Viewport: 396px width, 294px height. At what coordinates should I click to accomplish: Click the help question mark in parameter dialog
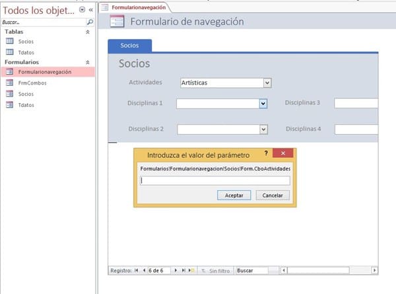tap(266, 153)
